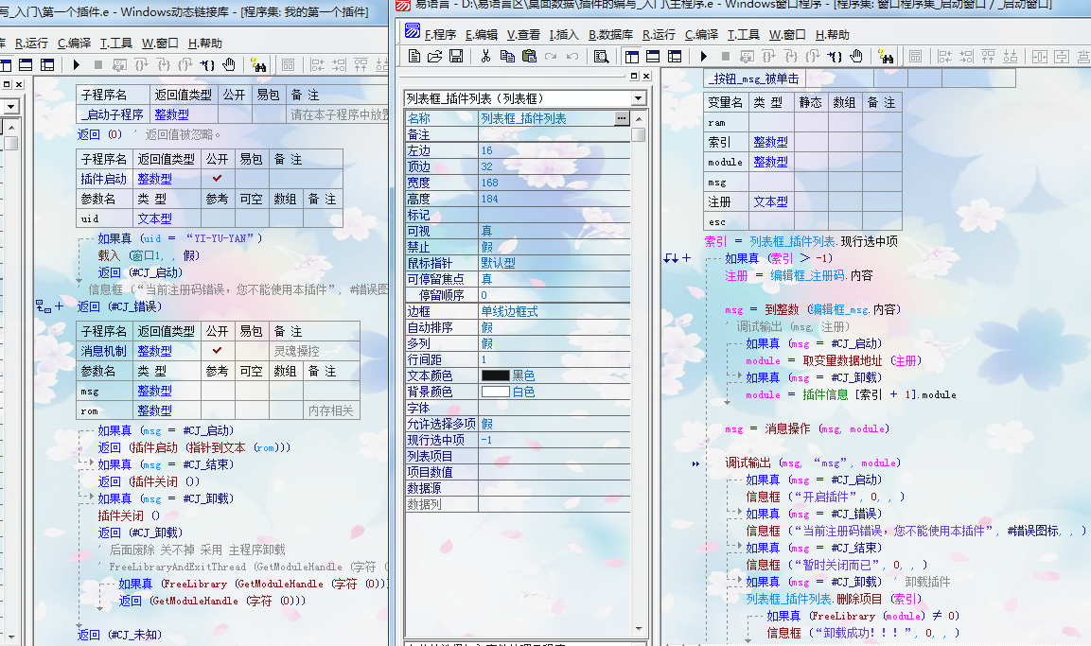
Task: Toggle 易包 cell for 插件启动 subroutine
Action: click(x=251, y=179)
